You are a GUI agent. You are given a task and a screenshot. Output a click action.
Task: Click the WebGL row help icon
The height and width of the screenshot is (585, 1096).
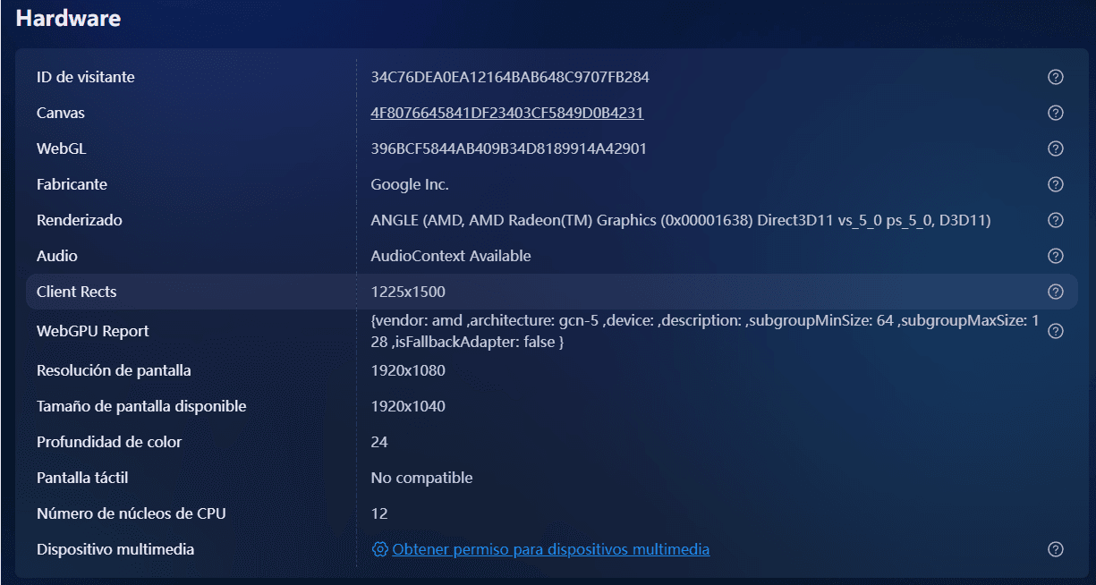coord(1055,148)
